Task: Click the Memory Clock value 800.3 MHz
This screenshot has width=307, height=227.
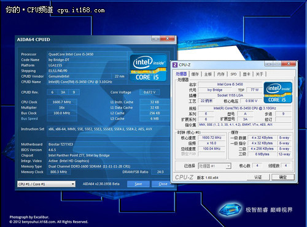Action: 59,172
